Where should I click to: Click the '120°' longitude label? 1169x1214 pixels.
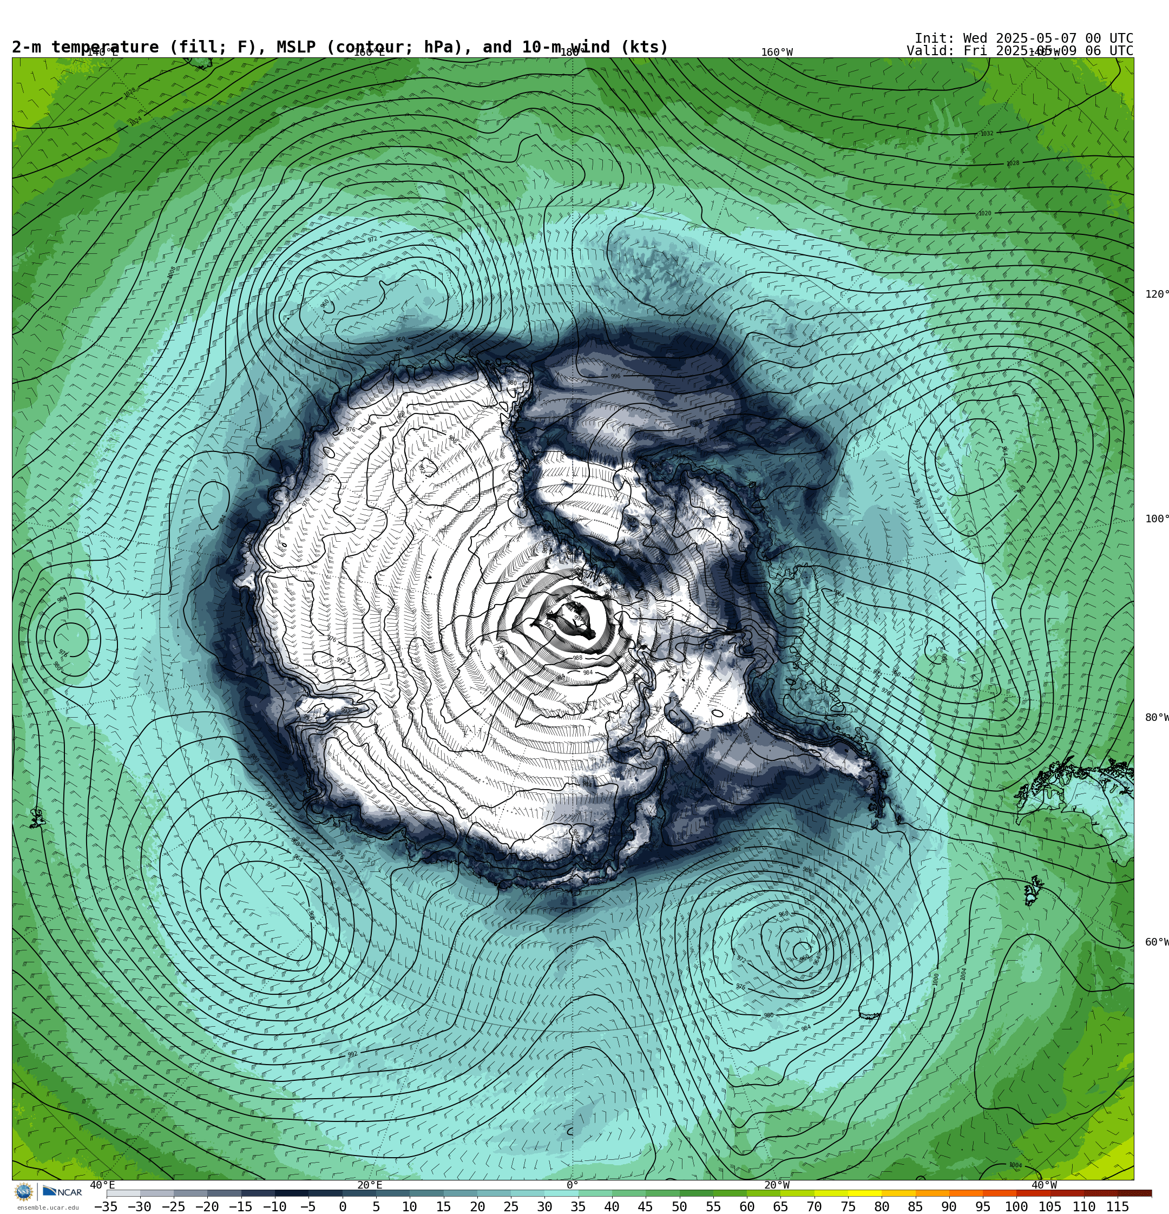(x=1157, y=294)
